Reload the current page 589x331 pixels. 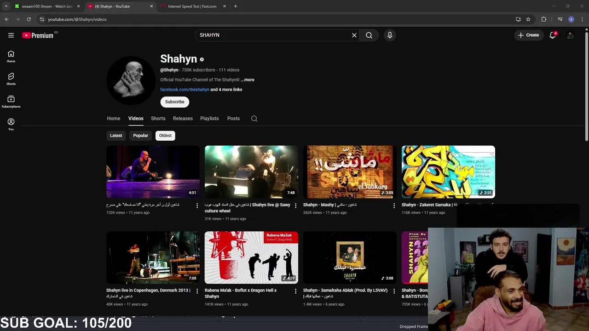pyautogui.click(x=29, y=19)
